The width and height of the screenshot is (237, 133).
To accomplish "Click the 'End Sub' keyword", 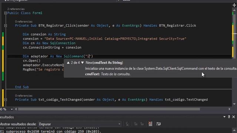I will 22,87.
